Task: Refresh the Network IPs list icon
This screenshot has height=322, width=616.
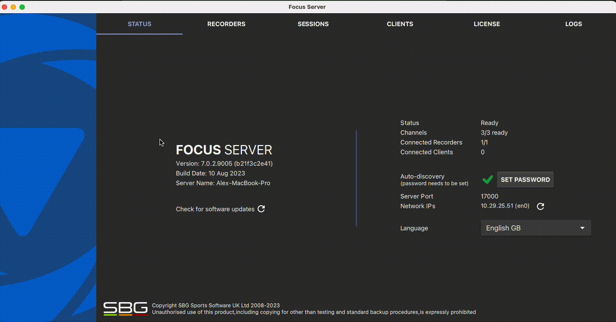Action: pyautogui.click(x=540, y=206)
